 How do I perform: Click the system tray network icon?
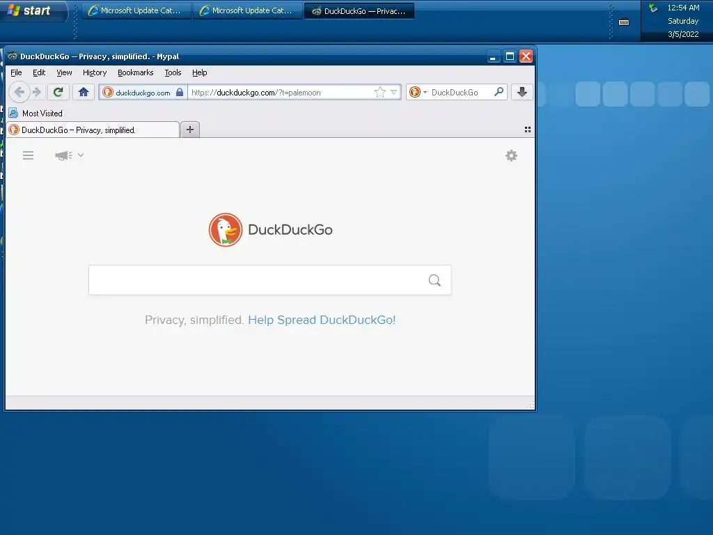(653, 8)
